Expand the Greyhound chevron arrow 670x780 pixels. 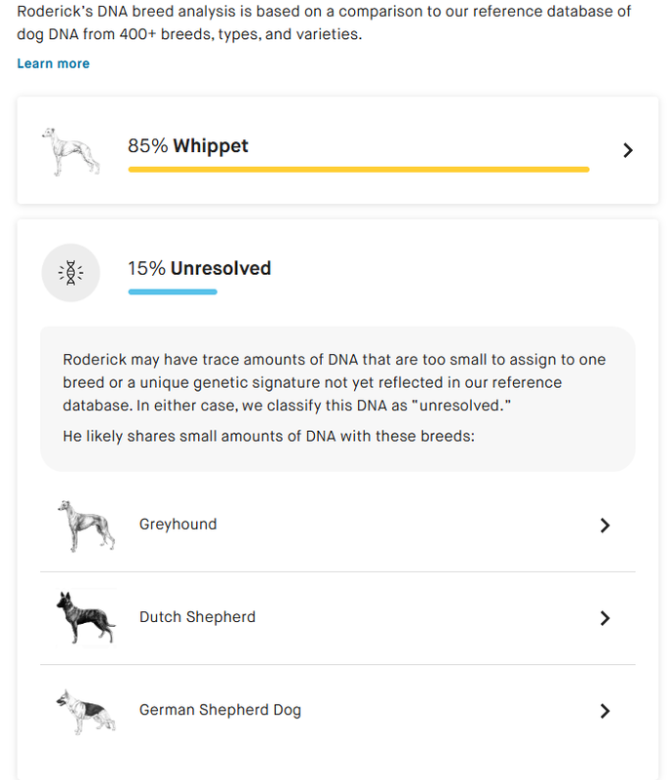tap(605, 526)
